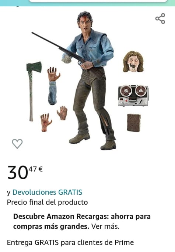Tap the figure's bloodied face

coord(85,24)
